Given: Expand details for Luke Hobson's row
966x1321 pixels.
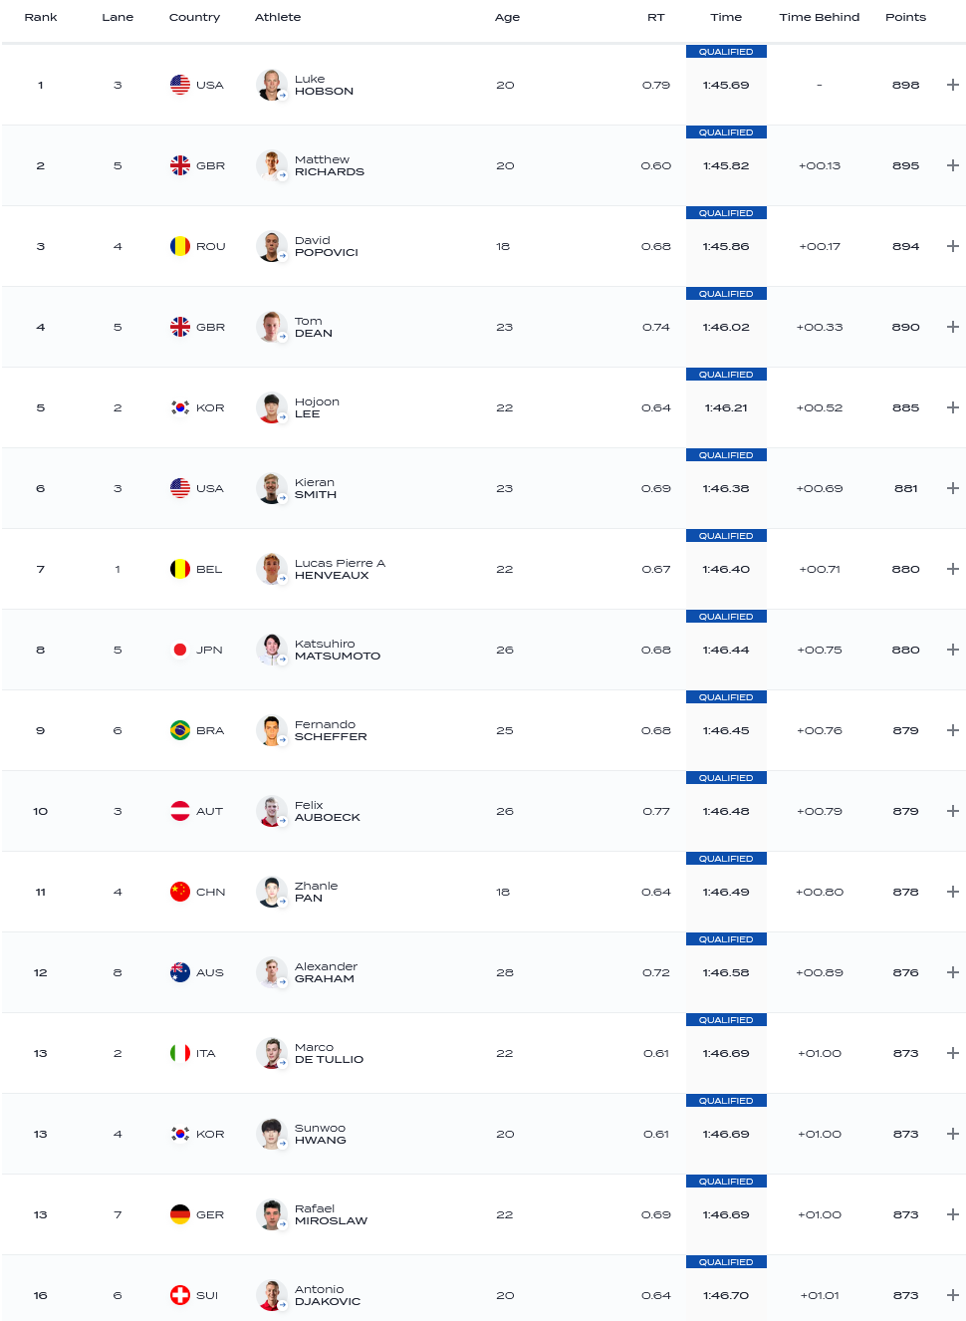Looking at the screenshot, I should click(952, 85).
